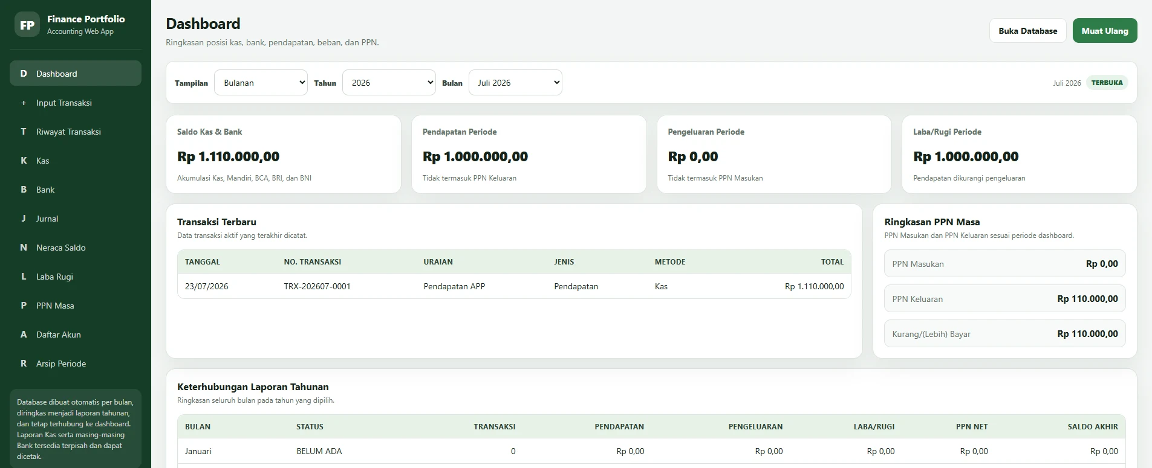The height and width of the screenshot is (468, 1152).
Task: Click the J icon beside Jurnal
Action: (x=24, y=219)
